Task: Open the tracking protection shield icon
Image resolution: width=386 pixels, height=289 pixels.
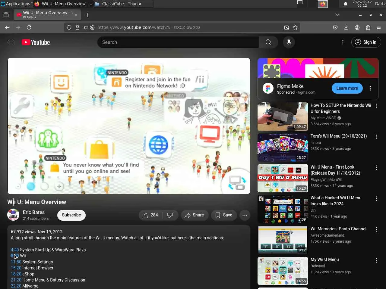Action: [x=69, y=27]
